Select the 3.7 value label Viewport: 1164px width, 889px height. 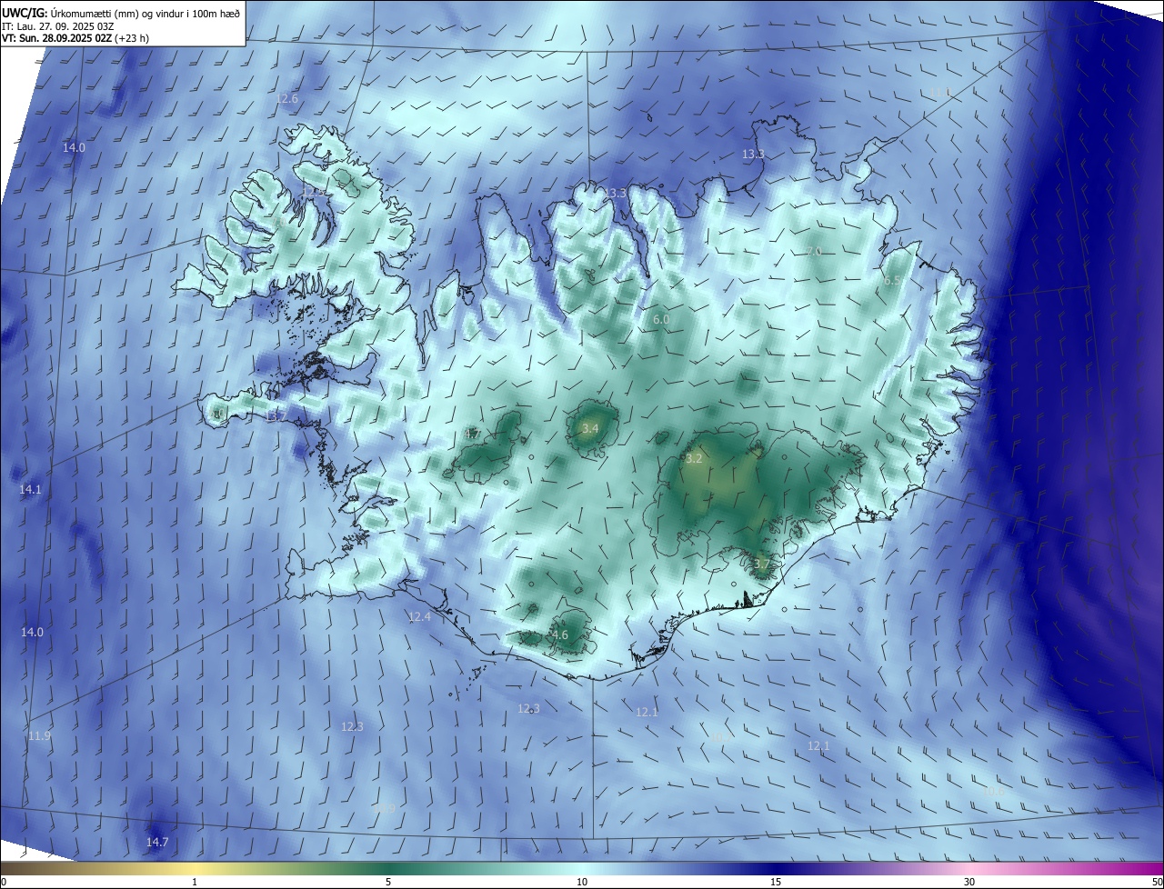point(761,564)
